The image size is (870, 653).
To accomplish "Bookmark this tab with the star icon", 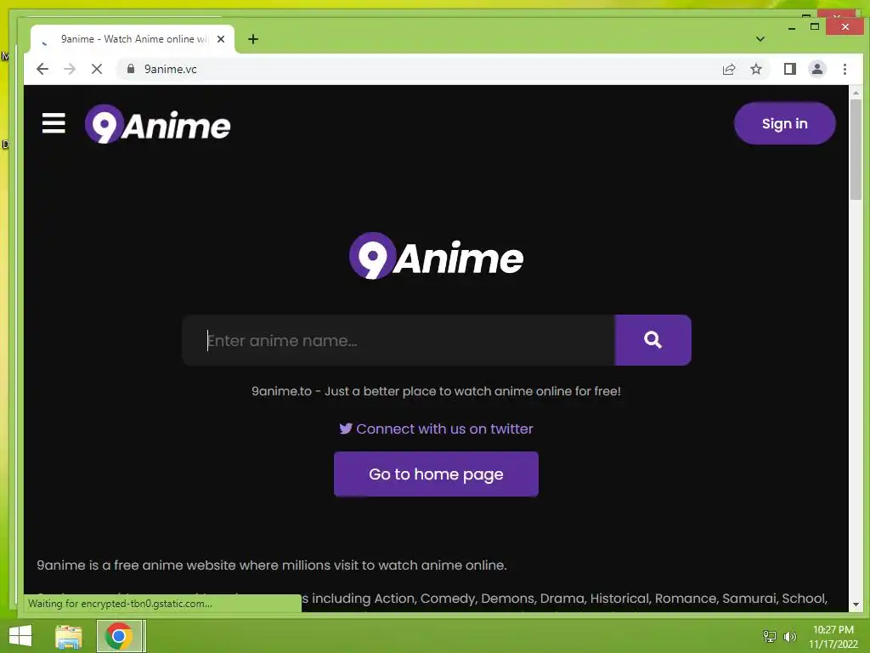I will pos(755,69).
